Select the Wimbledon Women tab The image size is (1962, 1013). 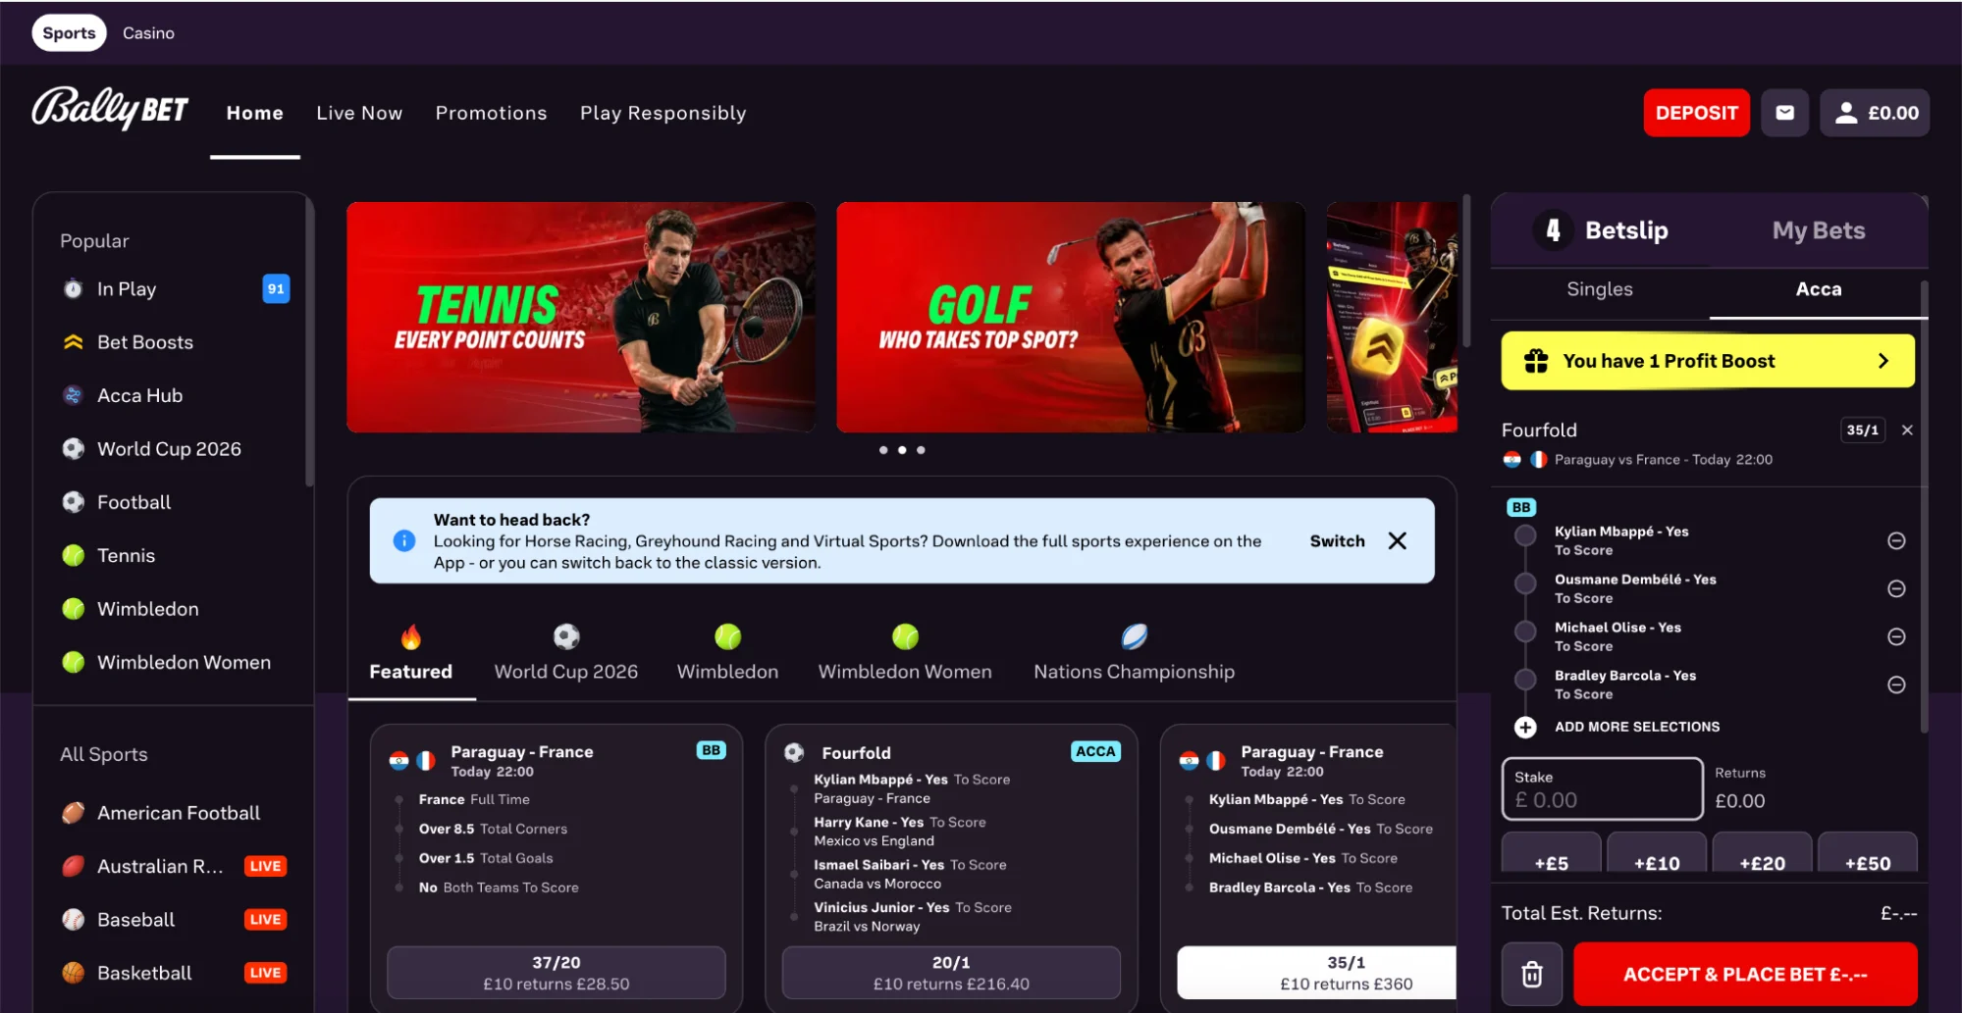[905, 653]
